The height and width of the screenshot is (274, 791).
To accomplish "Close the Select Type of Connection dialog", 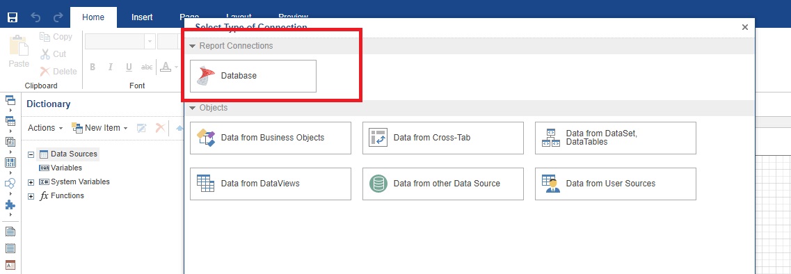I will tap(744, 27).
